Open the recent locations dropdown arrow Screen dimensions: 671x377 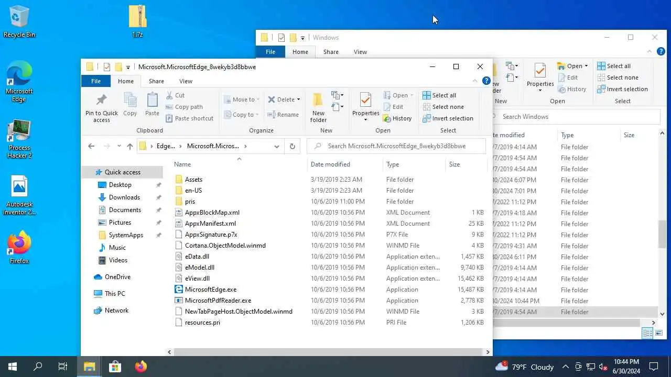(x=119, y=146)
